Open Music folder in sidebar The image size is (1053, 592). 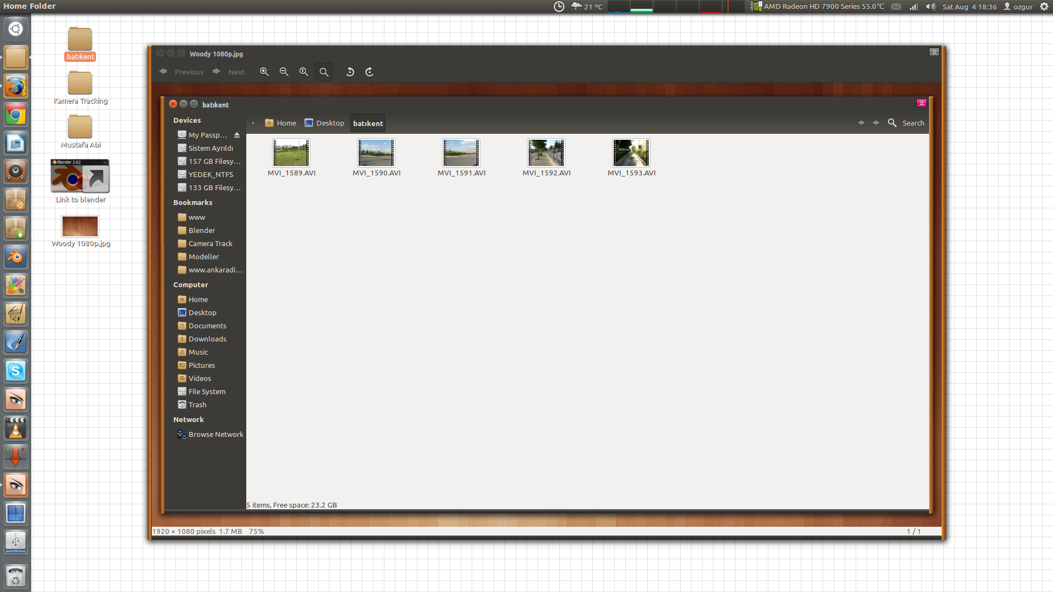[x=193, y=352]
